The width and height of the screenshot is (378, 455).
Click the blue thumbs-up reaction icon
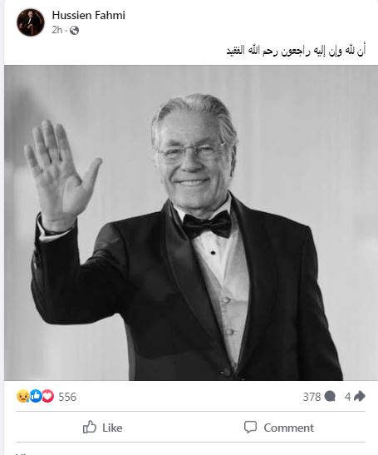click(x=36, y=396)
